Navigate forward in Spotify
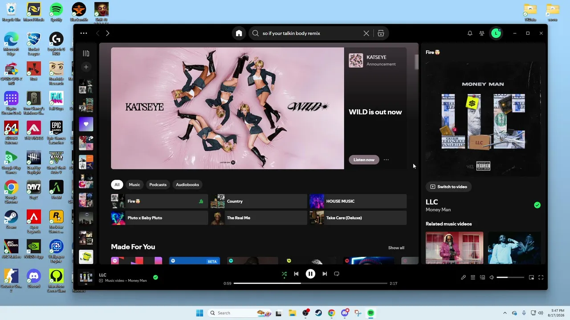Viewport: 570px width, 320px height. [x=107, y=33]
